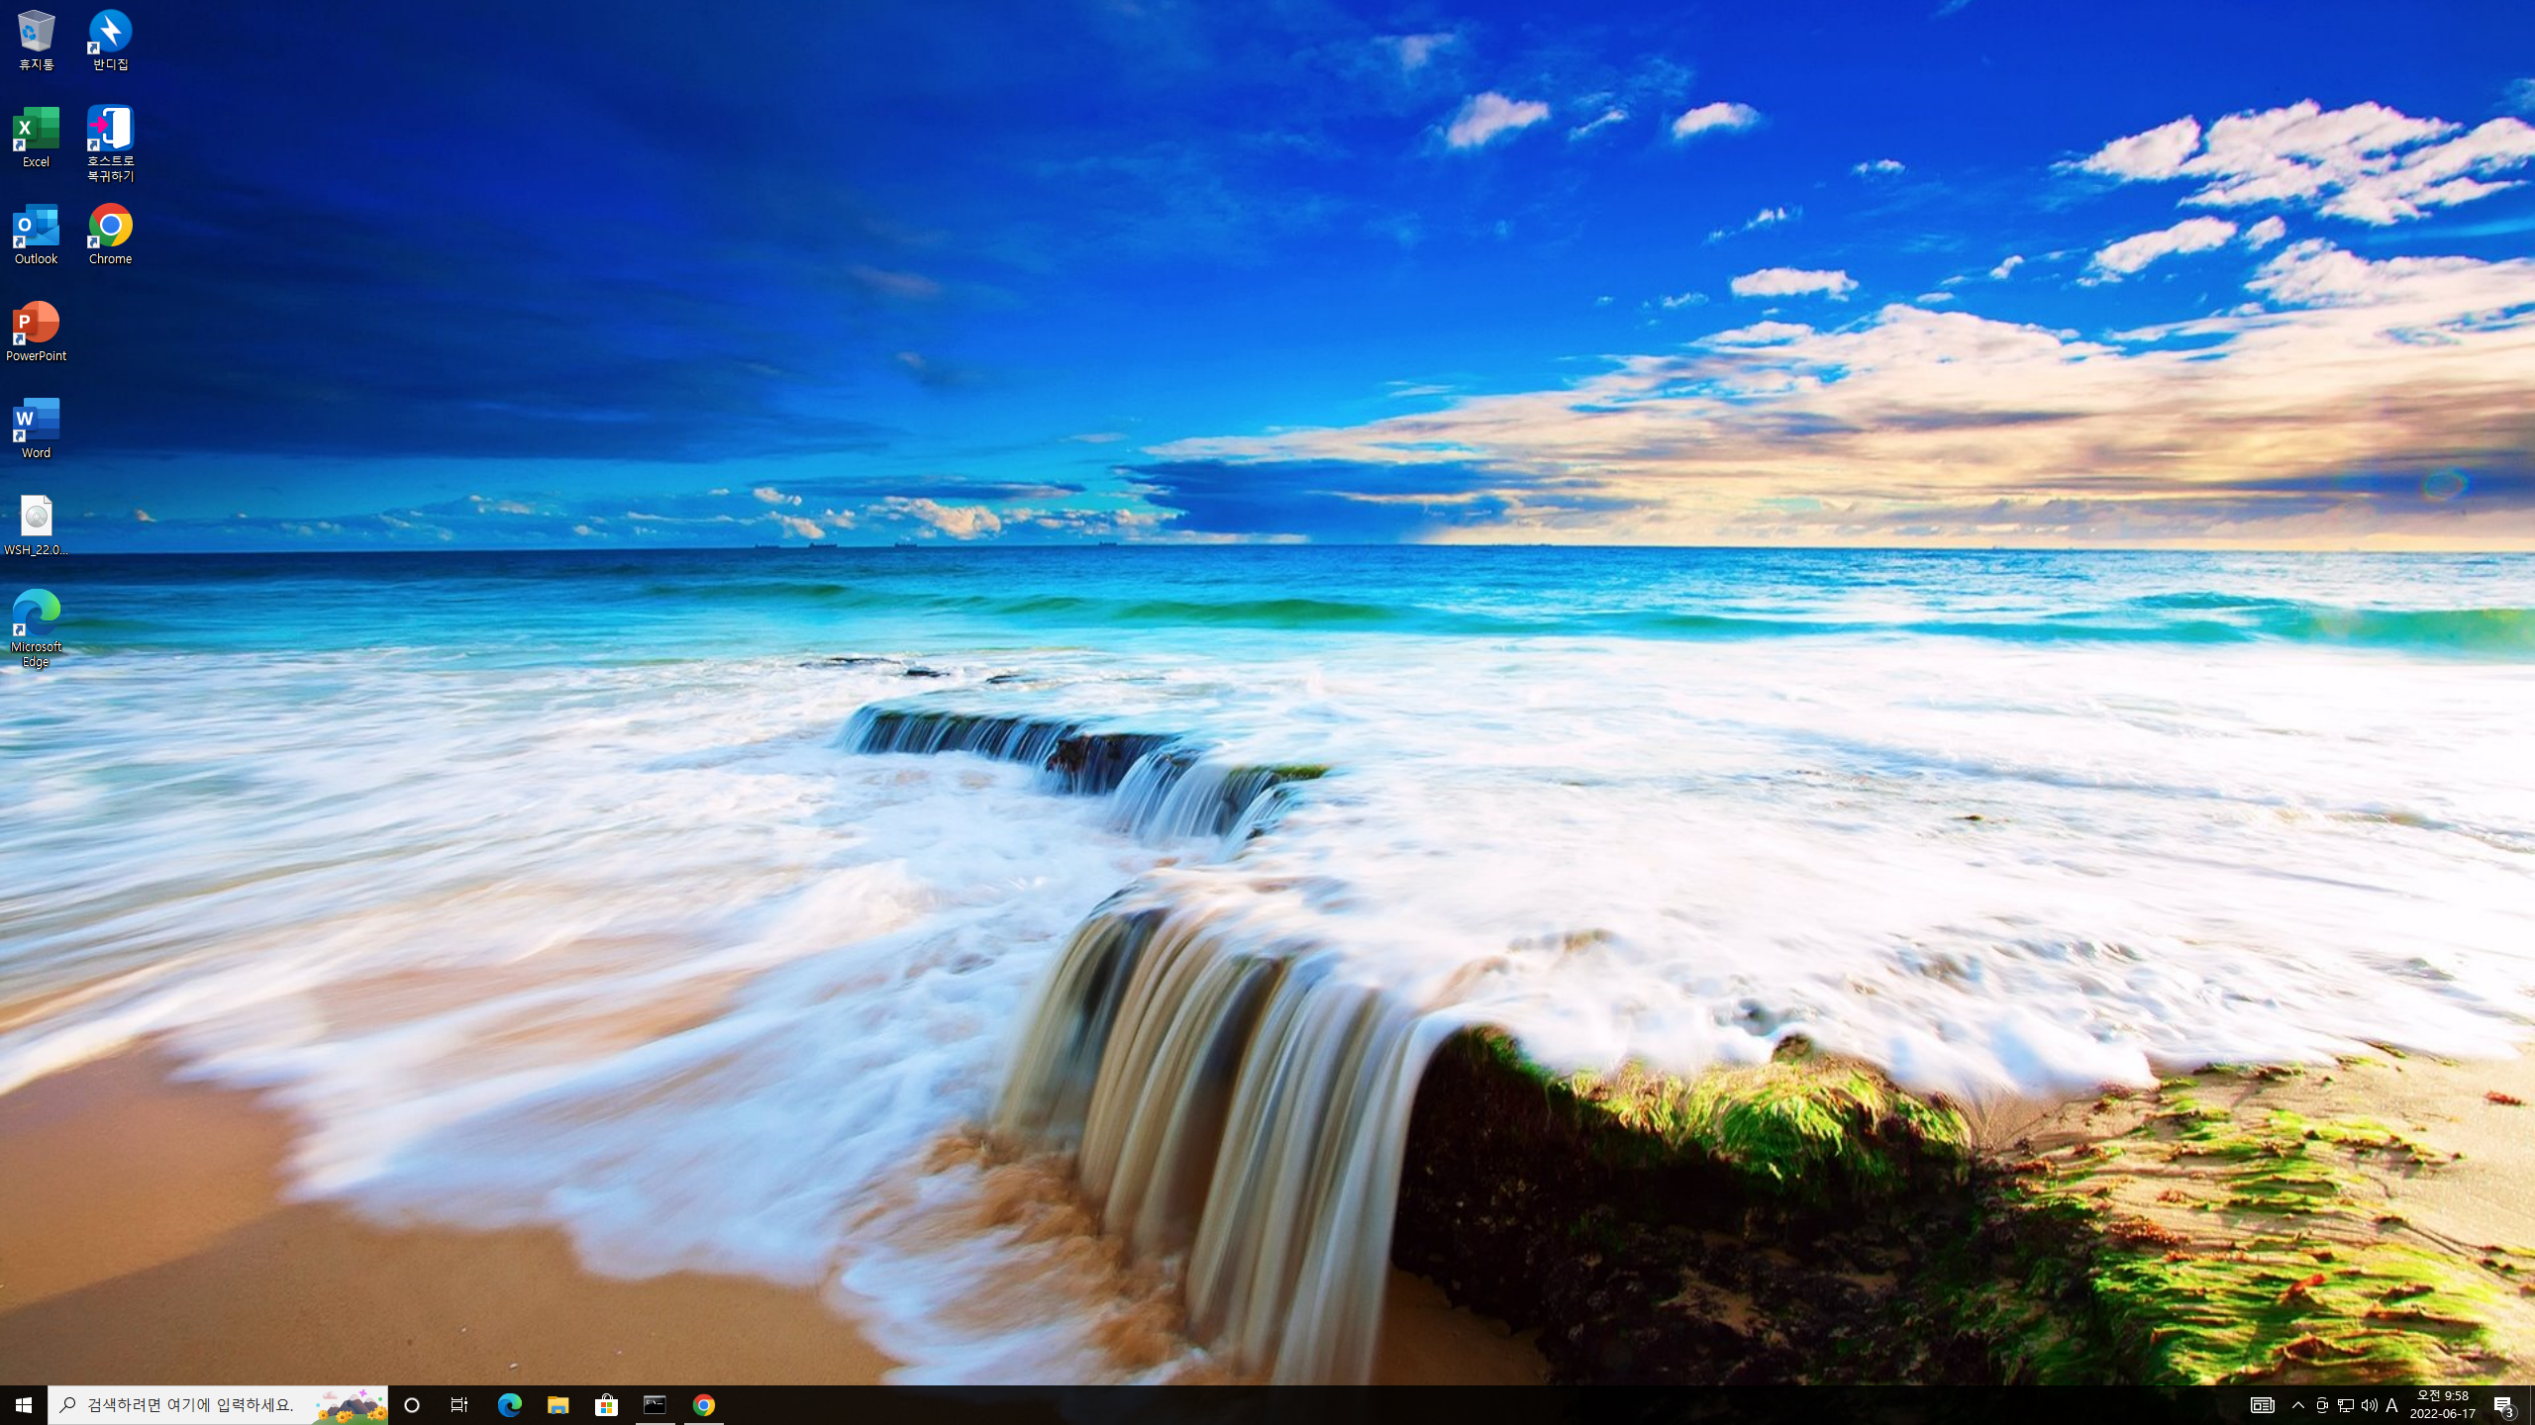Toggle the IME input mode indicator A
The height and width of the screenshot is (1425, 2535).
click(2392, 1405)
